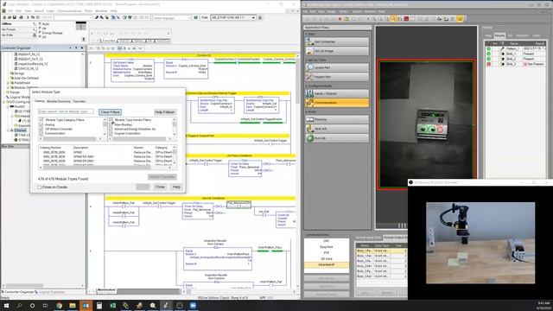Image resolution: width=553 pixels, height=311 pixels.
Task: Select the Locate Part tool step
Action: pyautogui.click(x=337, y=67)
